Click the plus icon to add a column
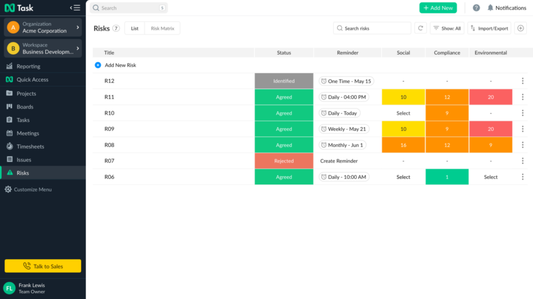Image resolution: width=533 pixels, height=299 pixels. click(521, 28)
